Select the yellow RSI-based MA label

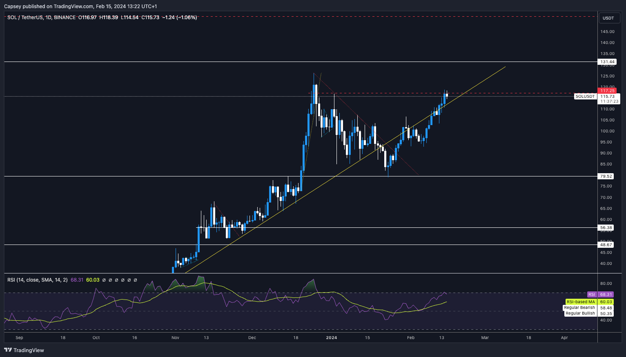pyautogui.click(x=580, y=302)
